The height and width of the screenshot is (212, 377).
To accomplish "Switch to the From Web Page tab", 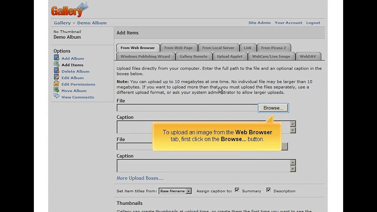I will (x=178, y=48).
